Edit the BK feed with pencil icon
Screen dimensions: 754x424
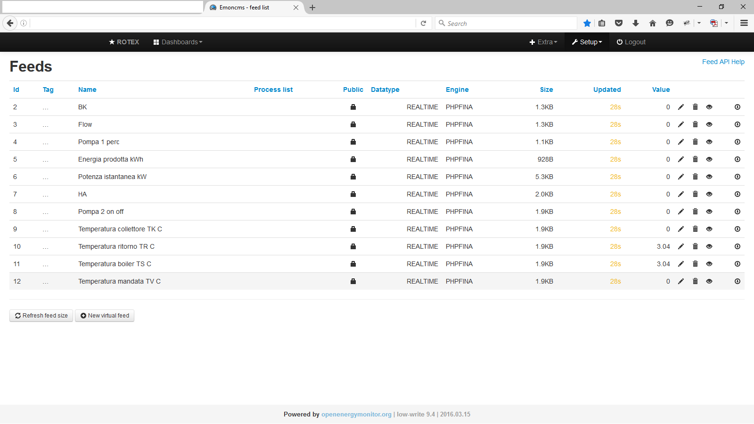click(x=680, y=107)
